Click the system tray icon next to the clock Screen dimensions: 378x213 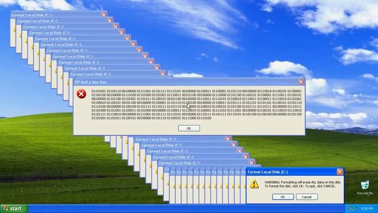[x=356, y=208]
